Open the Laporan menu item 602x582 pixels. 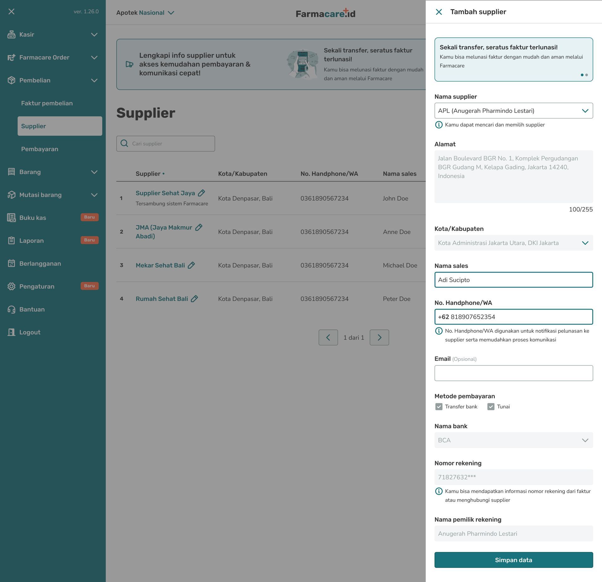[53, 240]
